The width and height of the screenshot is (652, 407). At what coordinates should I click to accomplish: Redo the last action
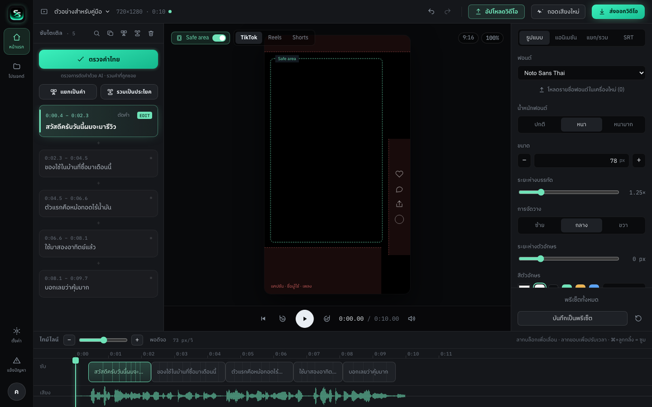click(x=448, y=11)
